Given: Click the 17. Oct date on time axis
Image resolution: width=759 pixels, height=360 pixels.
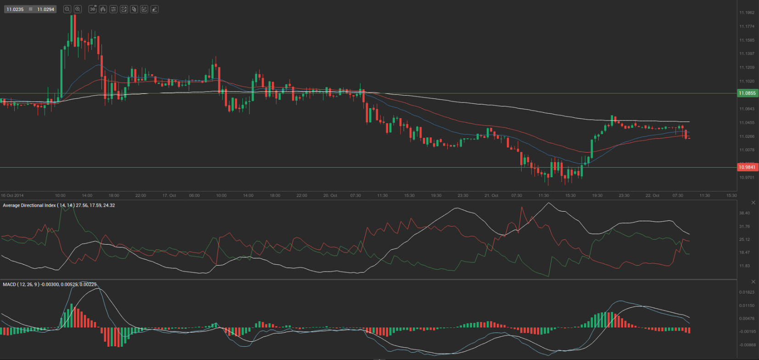Looking at the screenshot, I should pos(169,196).
